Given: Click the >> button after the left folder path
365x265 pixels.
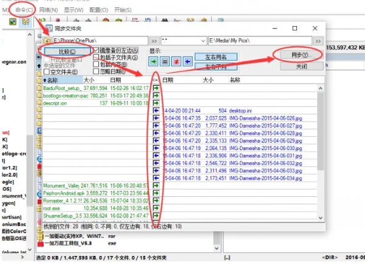Looking at the screenshot, I should click(154, 40).
